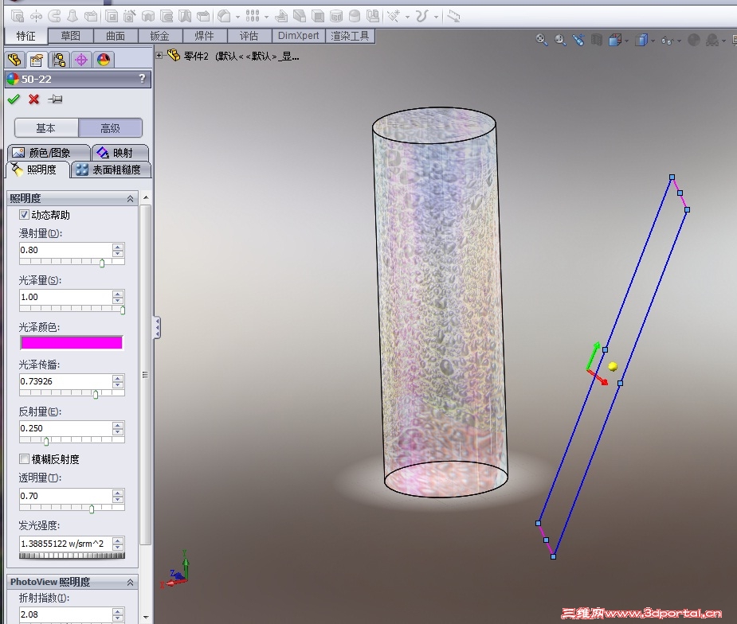Screen dimensions: 737x624
Task: Collapse the 照明度 section header
Action: [73, 199]
